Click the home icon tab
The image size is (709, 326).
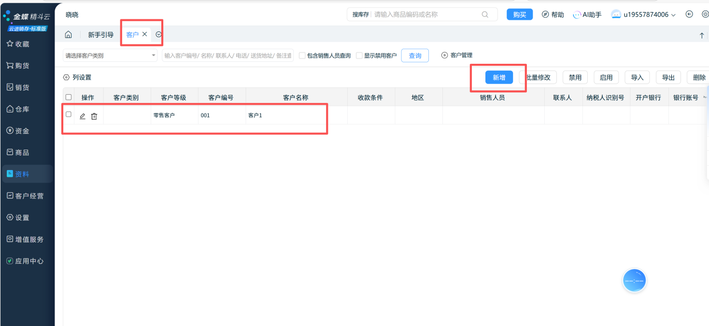pyautogui.click(x=69, y=35)
